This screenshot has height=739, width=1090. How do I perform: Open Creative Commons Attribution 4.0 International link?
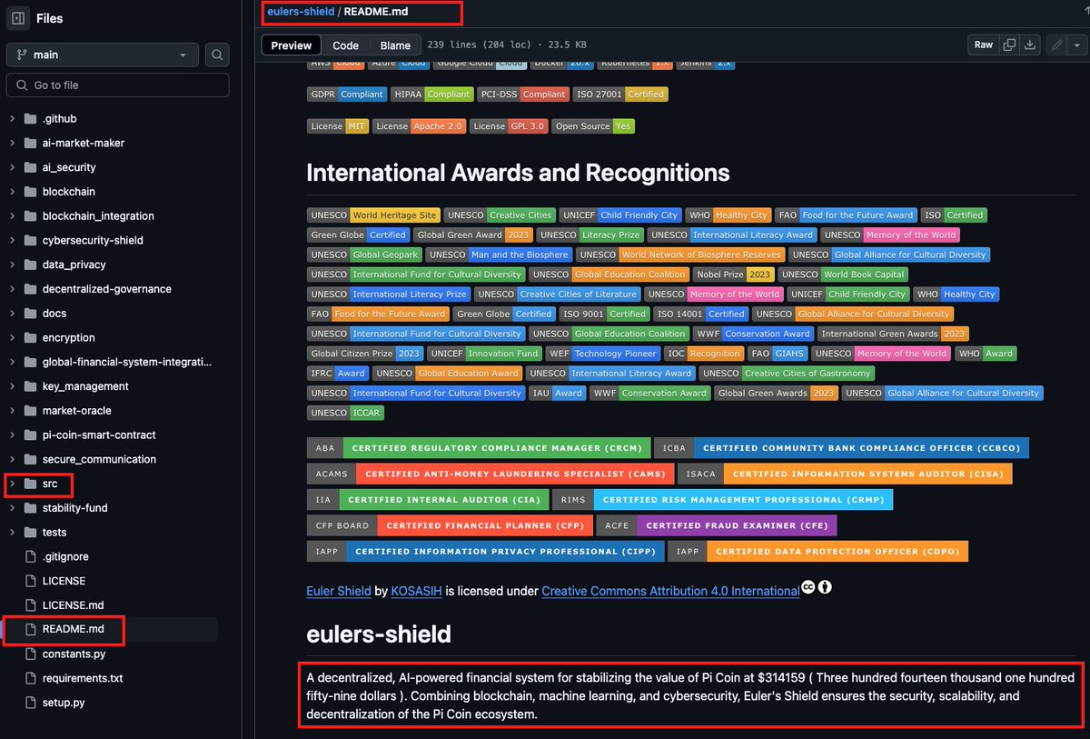[670, 591]
